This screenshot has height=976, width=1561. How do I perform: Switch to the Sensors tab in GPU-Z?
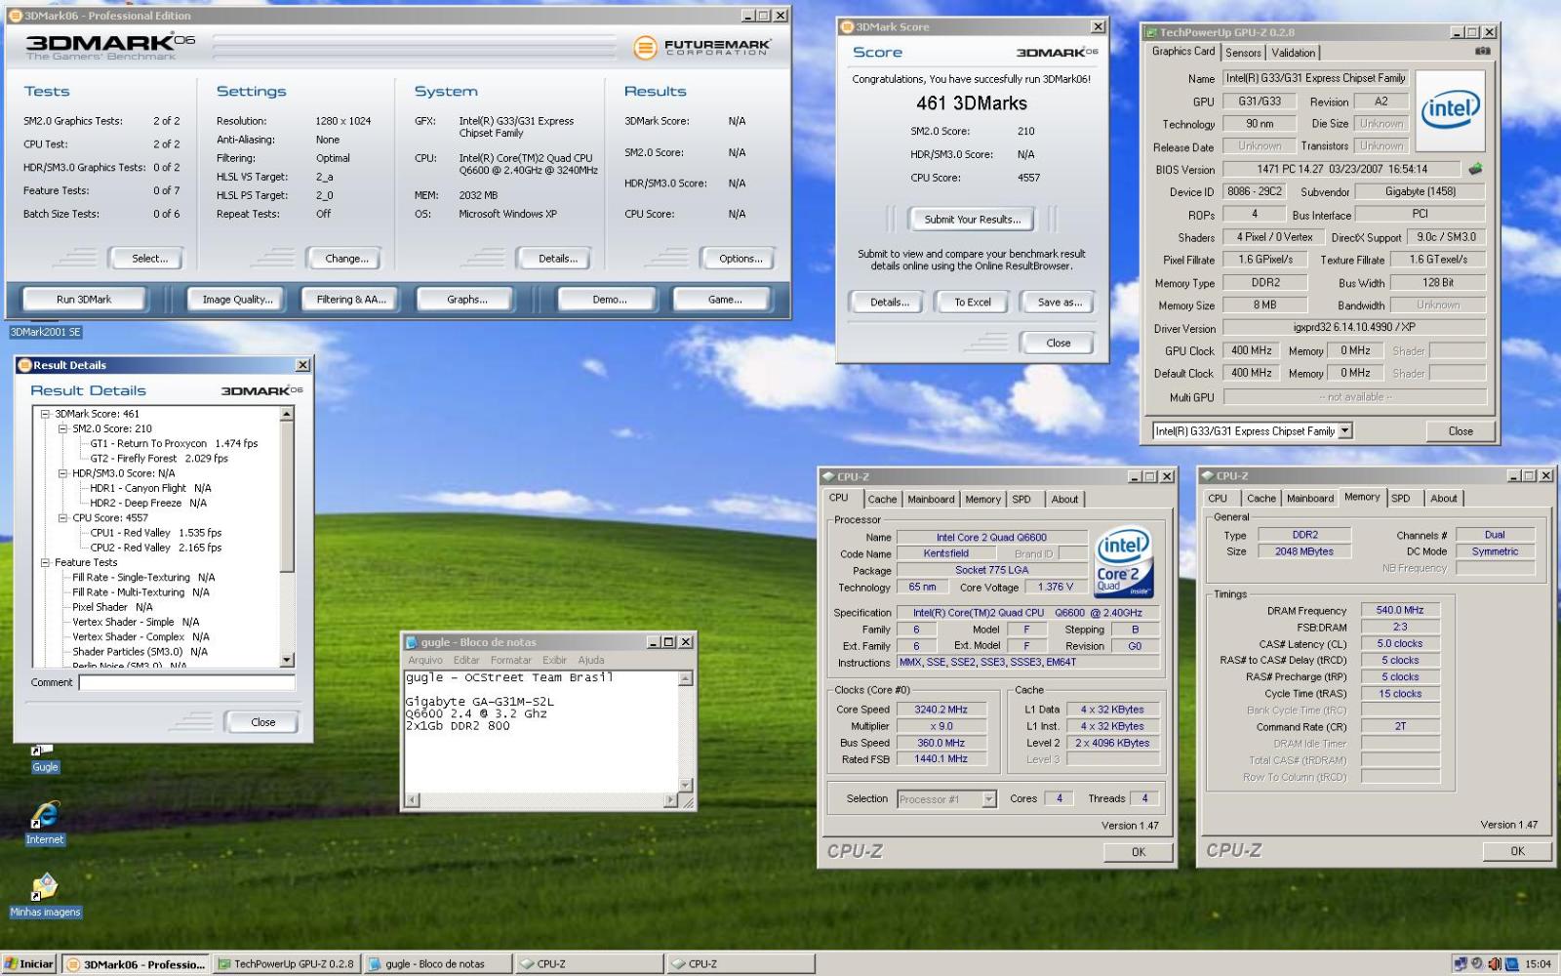click(1243, 53)
